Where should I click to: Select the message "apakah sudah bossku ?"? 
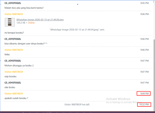click(x=16, y=98)
